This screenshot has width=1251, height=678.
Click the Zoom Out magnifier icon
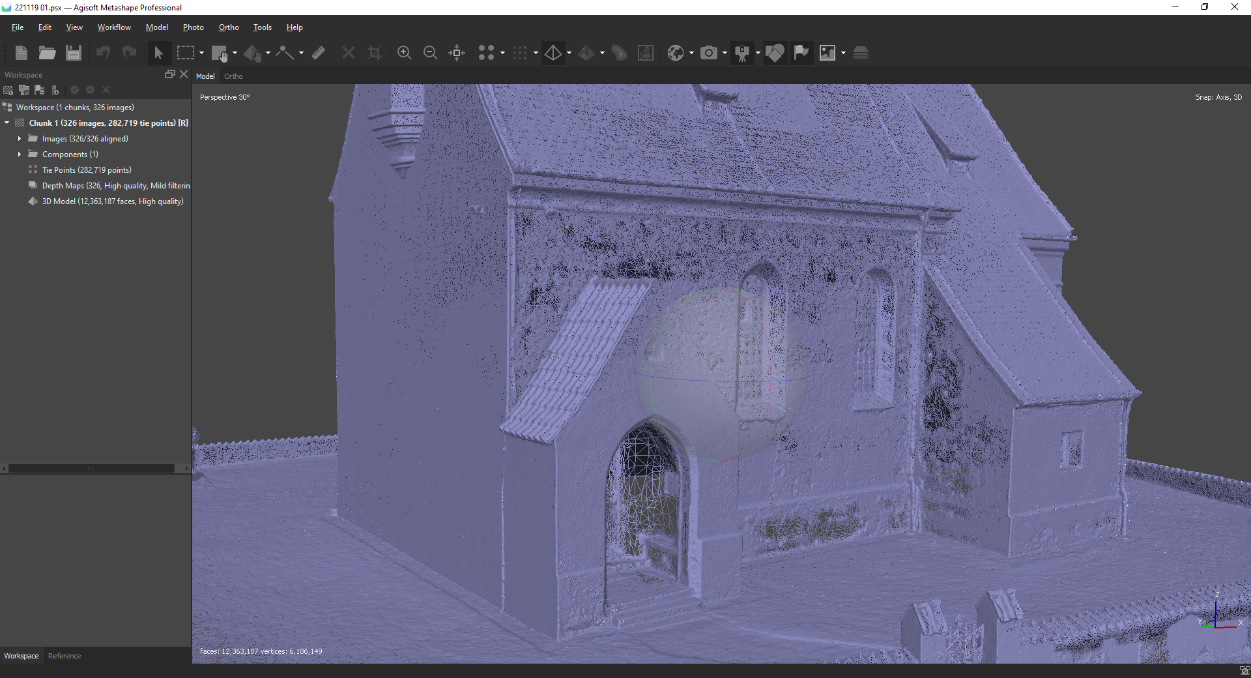(x=430, y=53)
